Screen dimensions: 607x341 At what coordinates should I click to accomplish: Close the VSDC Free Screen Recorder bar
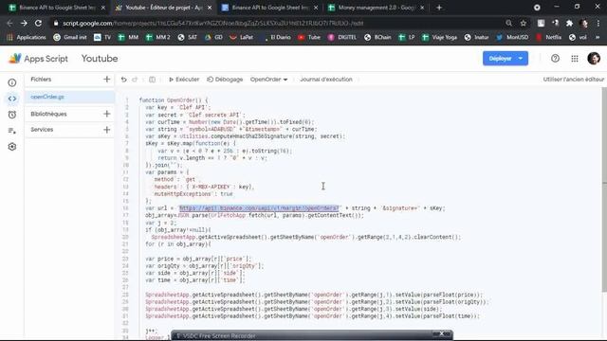[x=441, y=333]
